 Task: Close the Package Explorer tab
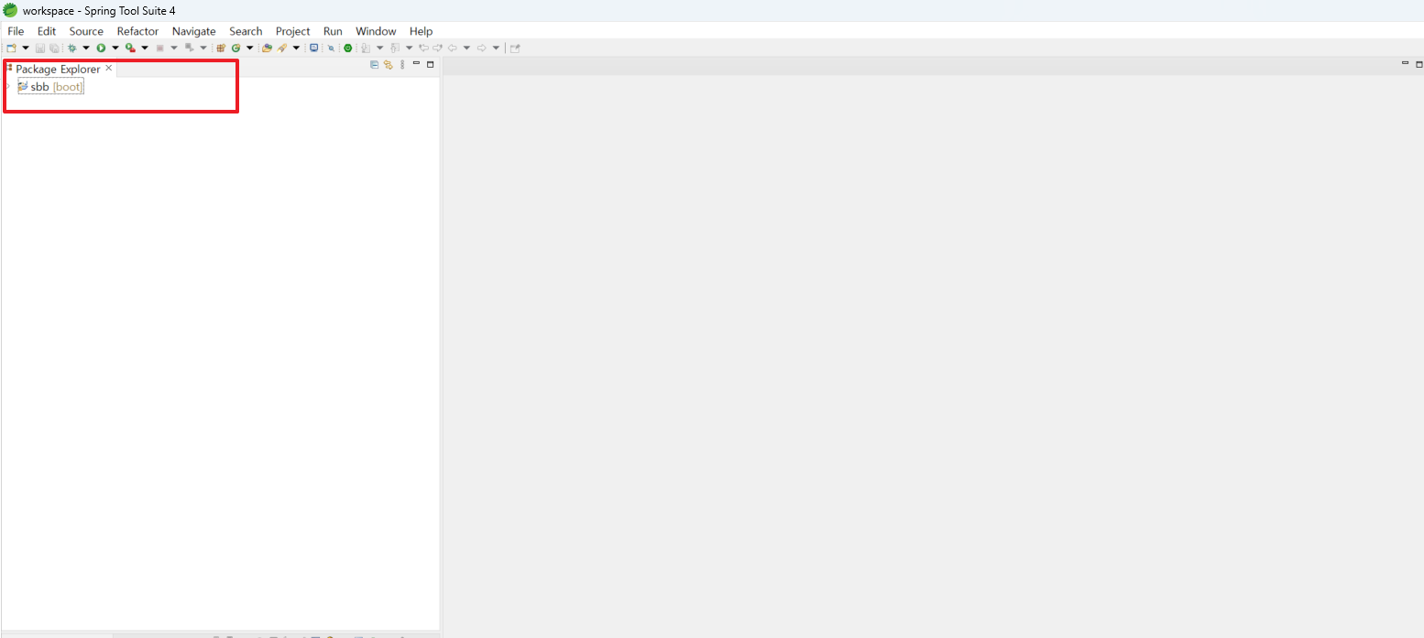108,68
